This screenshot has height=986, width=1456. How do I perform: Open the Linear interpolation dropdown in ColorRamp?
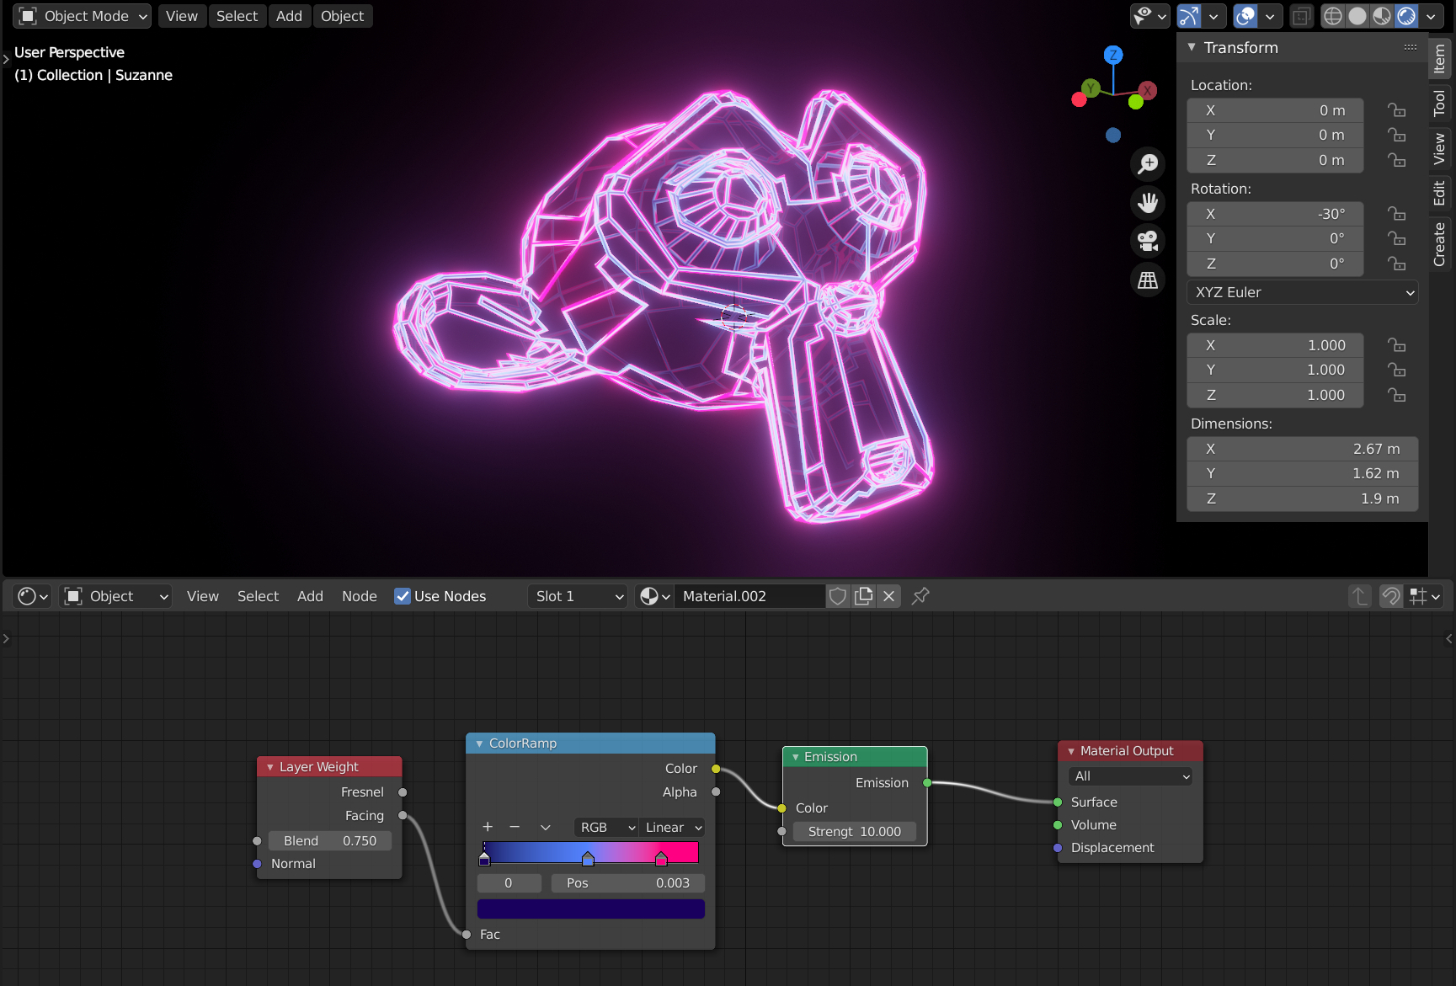click(671, 827)
